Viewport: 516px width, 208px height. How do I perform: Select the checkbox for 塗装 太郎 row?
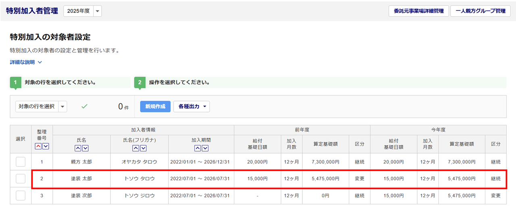pos(21,179)
